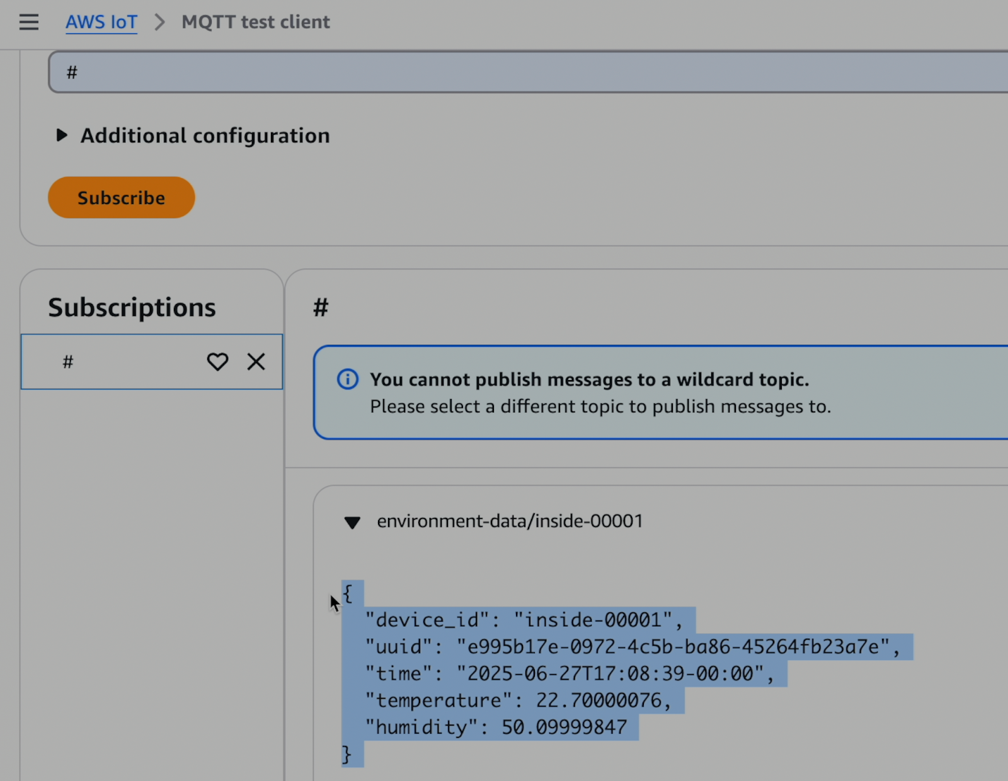The image size is (1008, 781).
Task: Click the MQTT test client breadcrumb text
Action: click(256, 22)
